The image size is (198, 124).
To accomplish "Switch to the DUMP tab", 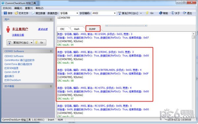I will tap(92, 29).
